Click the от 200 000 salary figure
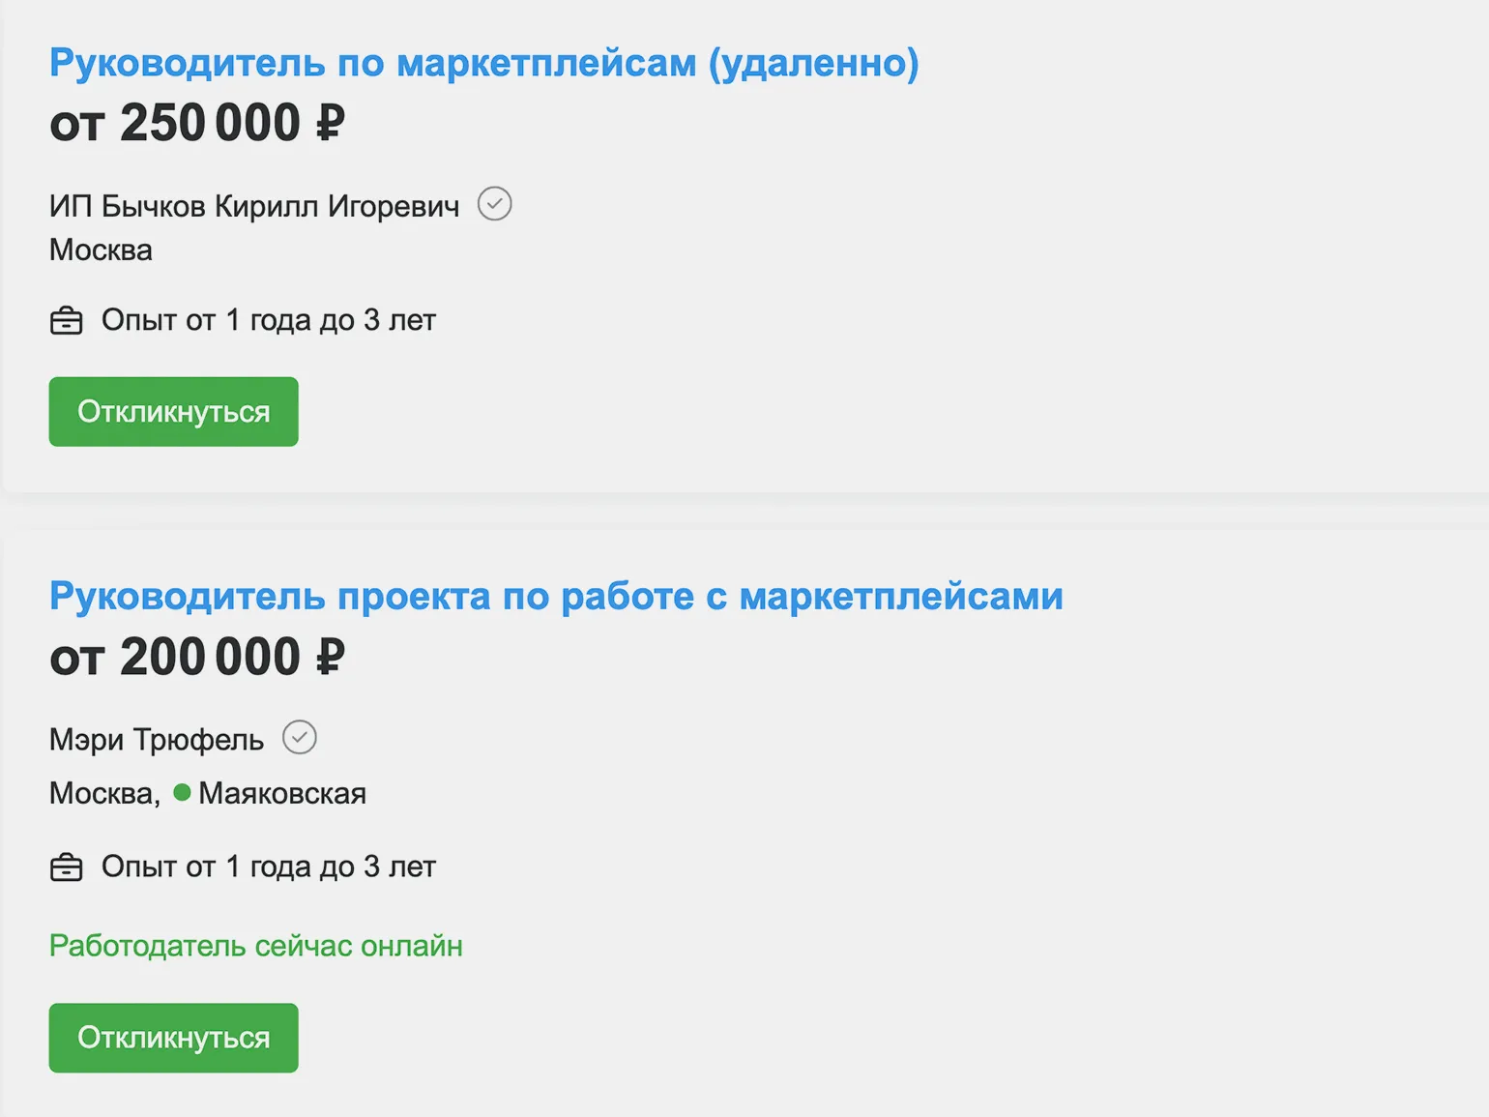 coord(196,658)
